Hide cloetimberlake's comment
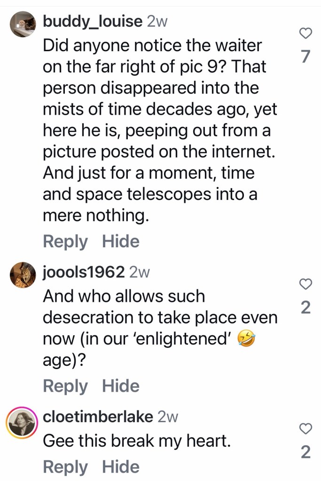The width and height of the screenshot is (321, 481). tap(121, 467)
